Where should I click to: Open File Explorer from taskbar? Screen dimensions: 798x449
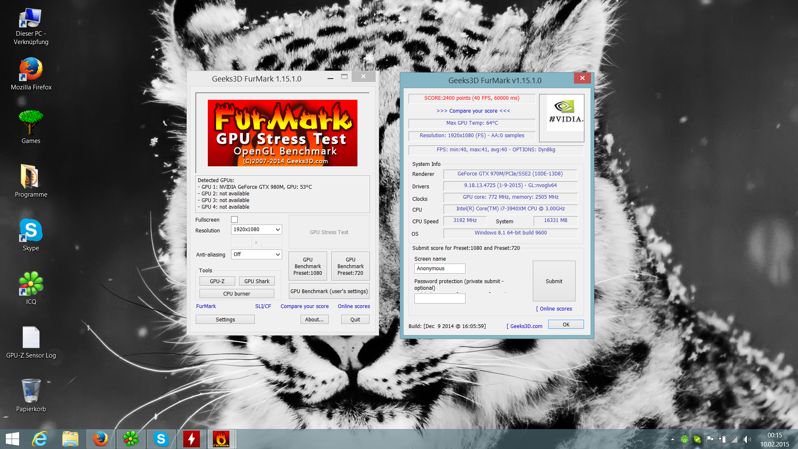tap(70, 439)
